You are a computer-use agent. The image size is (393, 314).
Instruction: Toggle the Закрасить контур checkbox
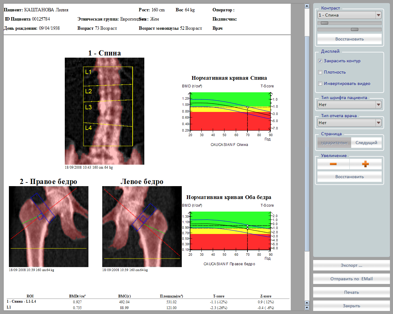pos(320,61)
